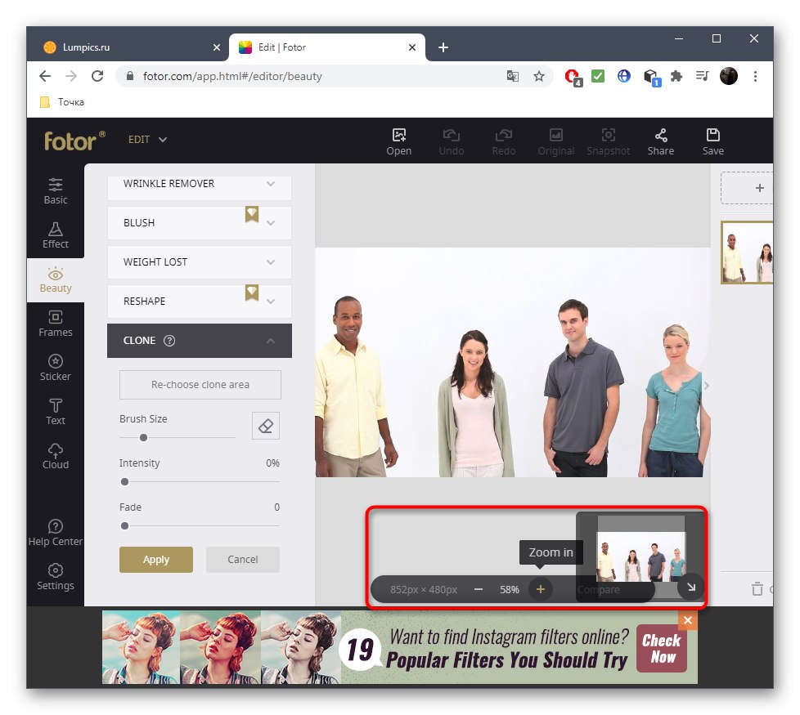Click the 58% zoom level text

coord(509,590)
